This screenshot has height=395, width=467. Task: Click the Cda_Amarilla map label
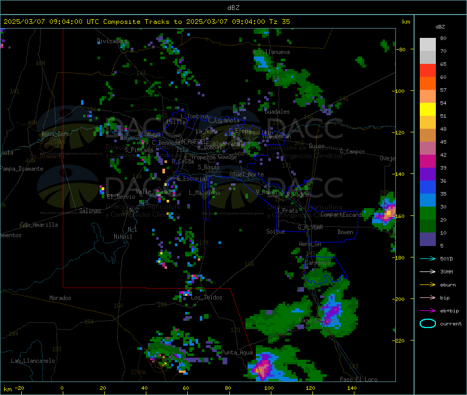(x=39, y=225)
